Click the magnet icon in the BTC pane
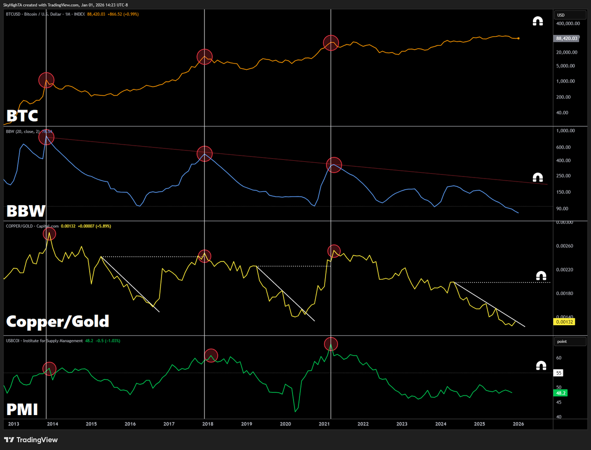The width and height of the screenshot is (591, 450). (x=537, y=22)
